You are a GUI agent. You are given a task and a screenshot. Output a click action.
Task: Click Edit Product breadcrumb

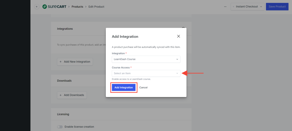click(x=96, y=7)
